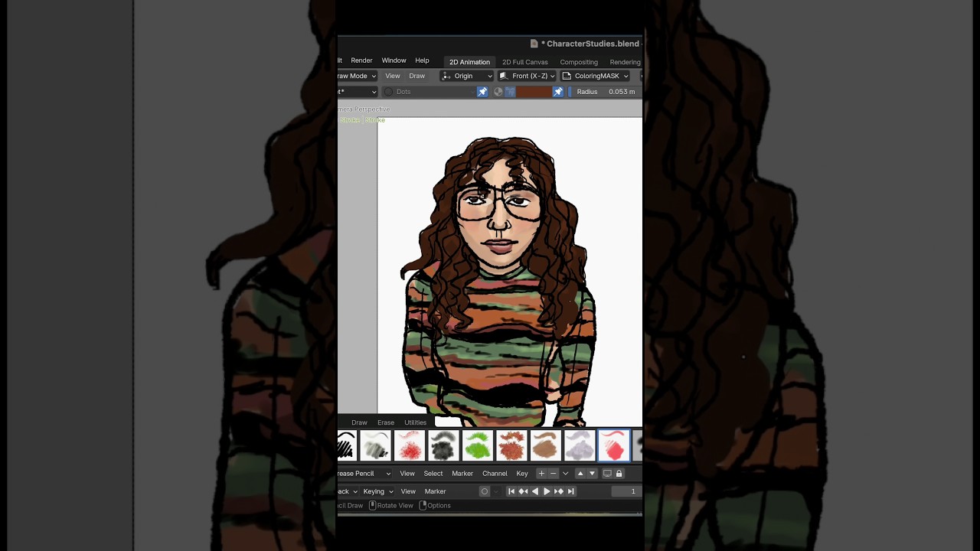Screen dimensions: 980x551
Task: Move the layer up with up arrow
Action: [580, 474]
